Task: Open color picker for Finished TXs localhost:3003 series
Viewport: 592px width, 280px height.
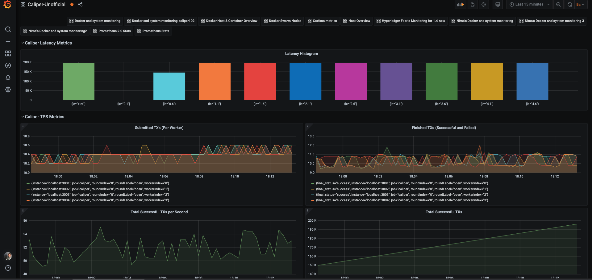Action: (313, 195)
